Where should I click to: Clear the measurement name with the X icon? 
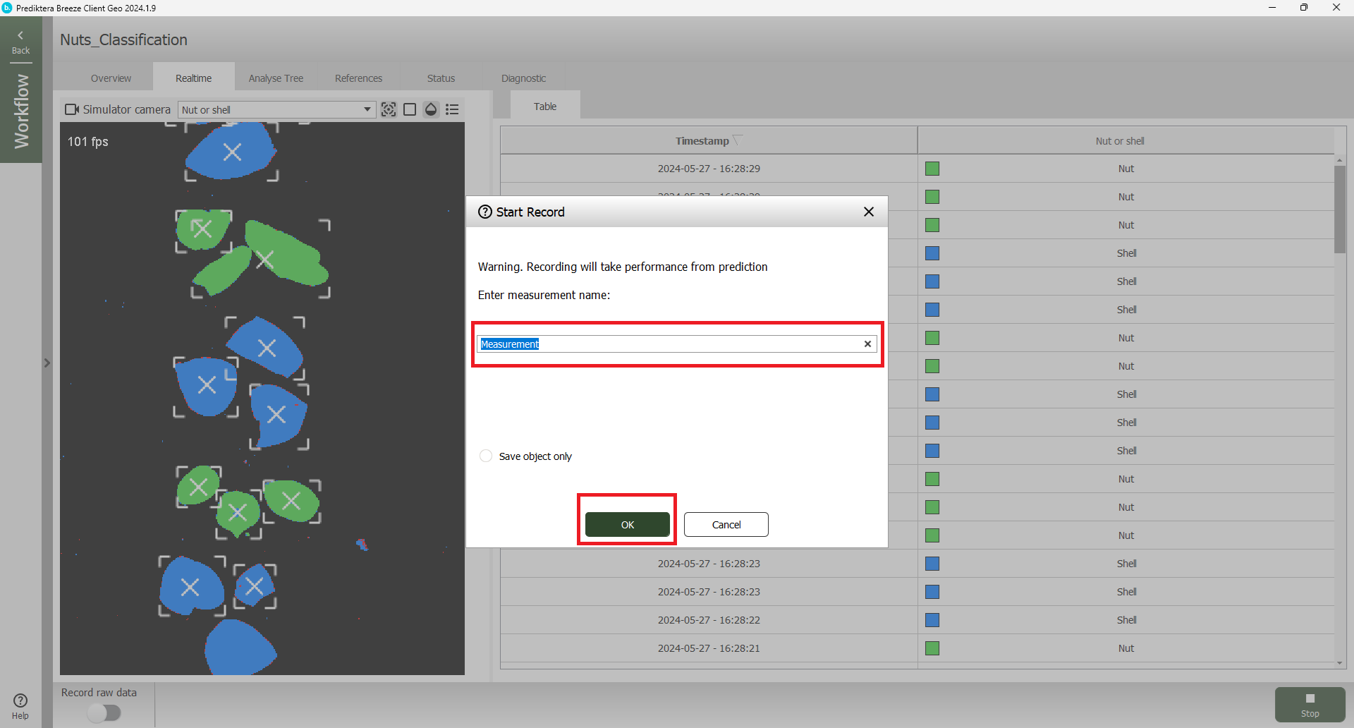867,344
